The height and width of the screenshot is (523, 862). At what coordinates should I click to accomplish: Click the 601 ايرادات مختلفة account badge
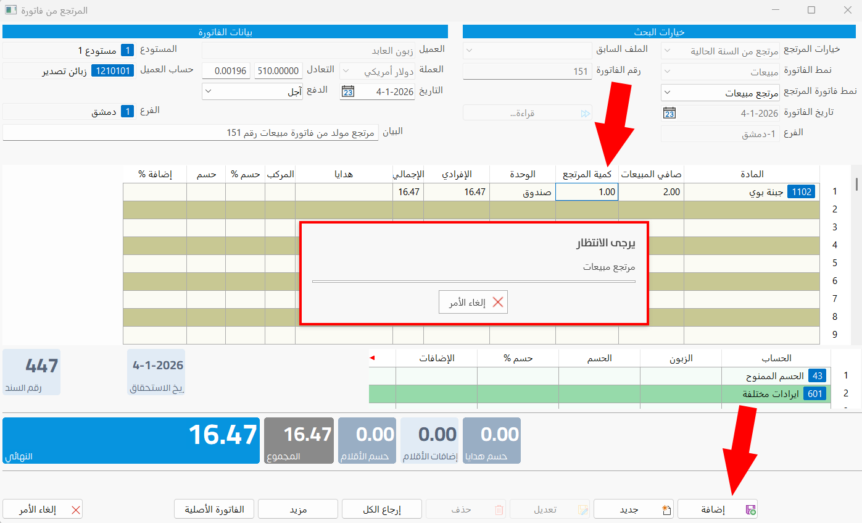pos(813,393)
